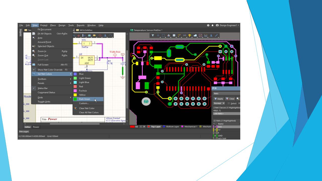Choose the PCB rectangle selection tool
322x181 pixels.
click(x=164, y=35)
